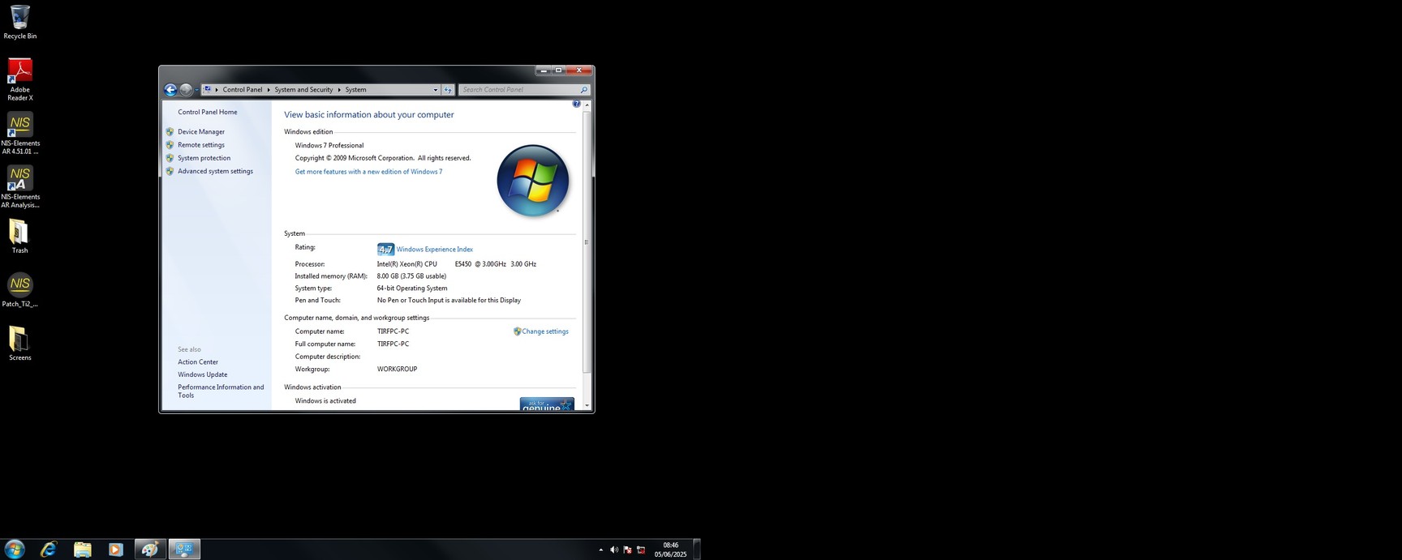Select the Patch_Ti2 desktop icon
This screenshot has height=560, width=1402.
(20, 290)
